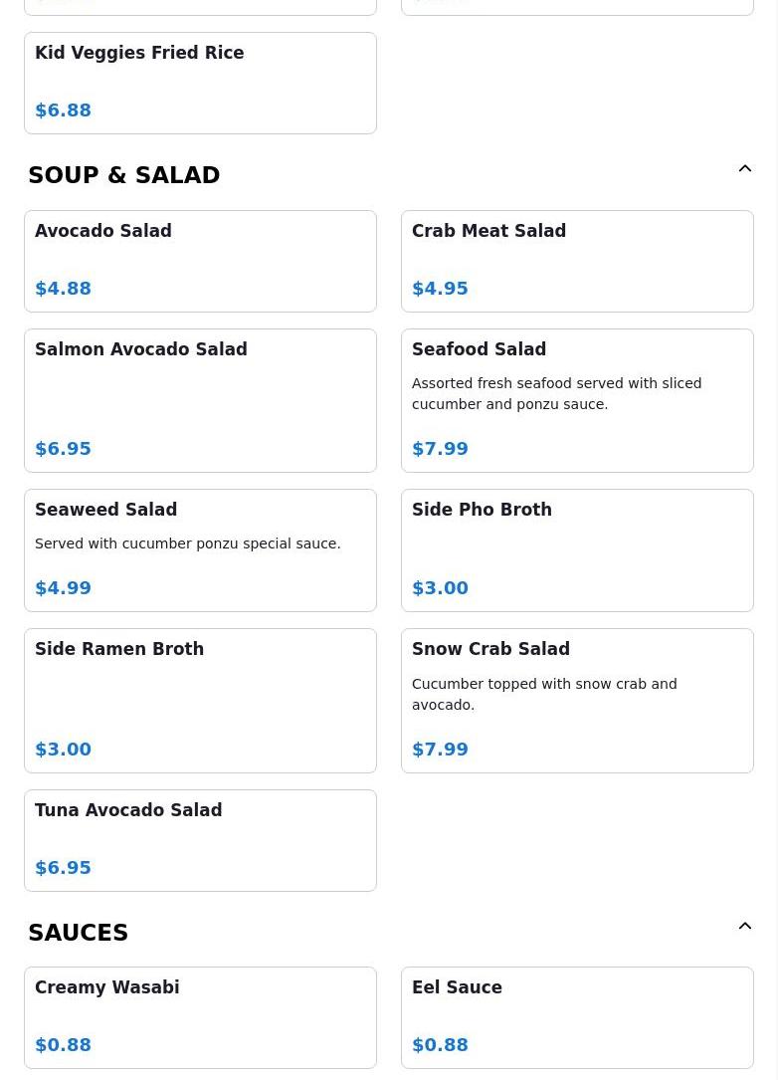Select the Crab Meat Salad card
Image resolution: width=778 pixels, height=1080 pixels.
(x=577, y=261)
